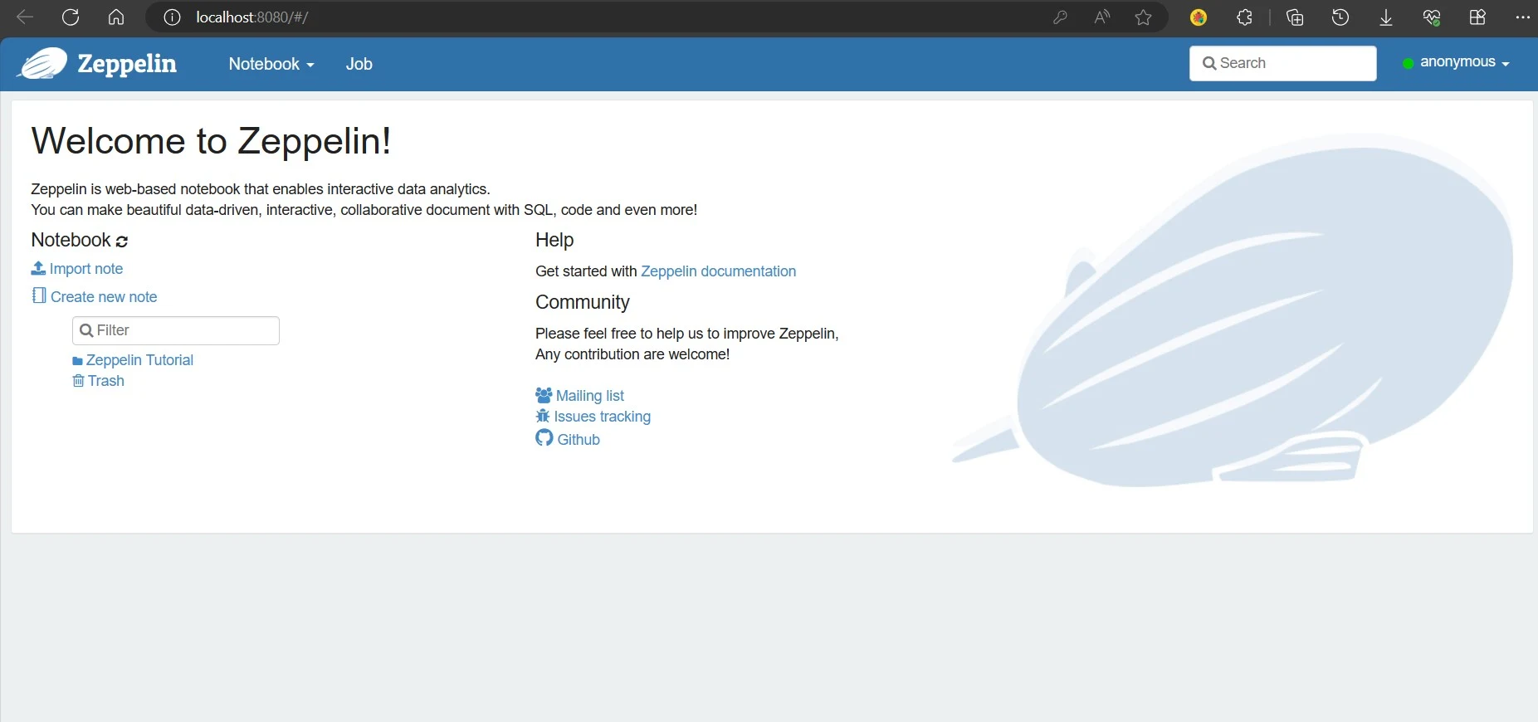Open the Job page
Screen dimensions: 1538x722
(359, 64)
